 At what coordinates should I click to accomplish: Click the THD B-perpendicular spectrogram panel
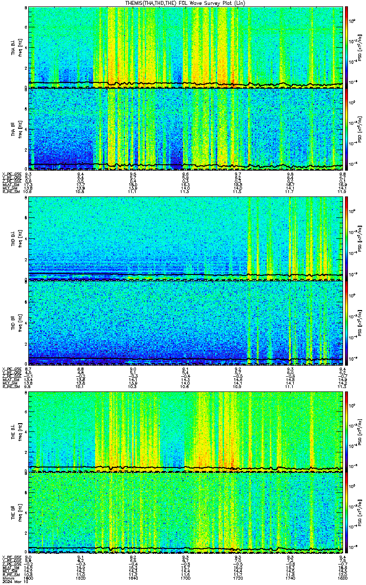tap(185, 239)
